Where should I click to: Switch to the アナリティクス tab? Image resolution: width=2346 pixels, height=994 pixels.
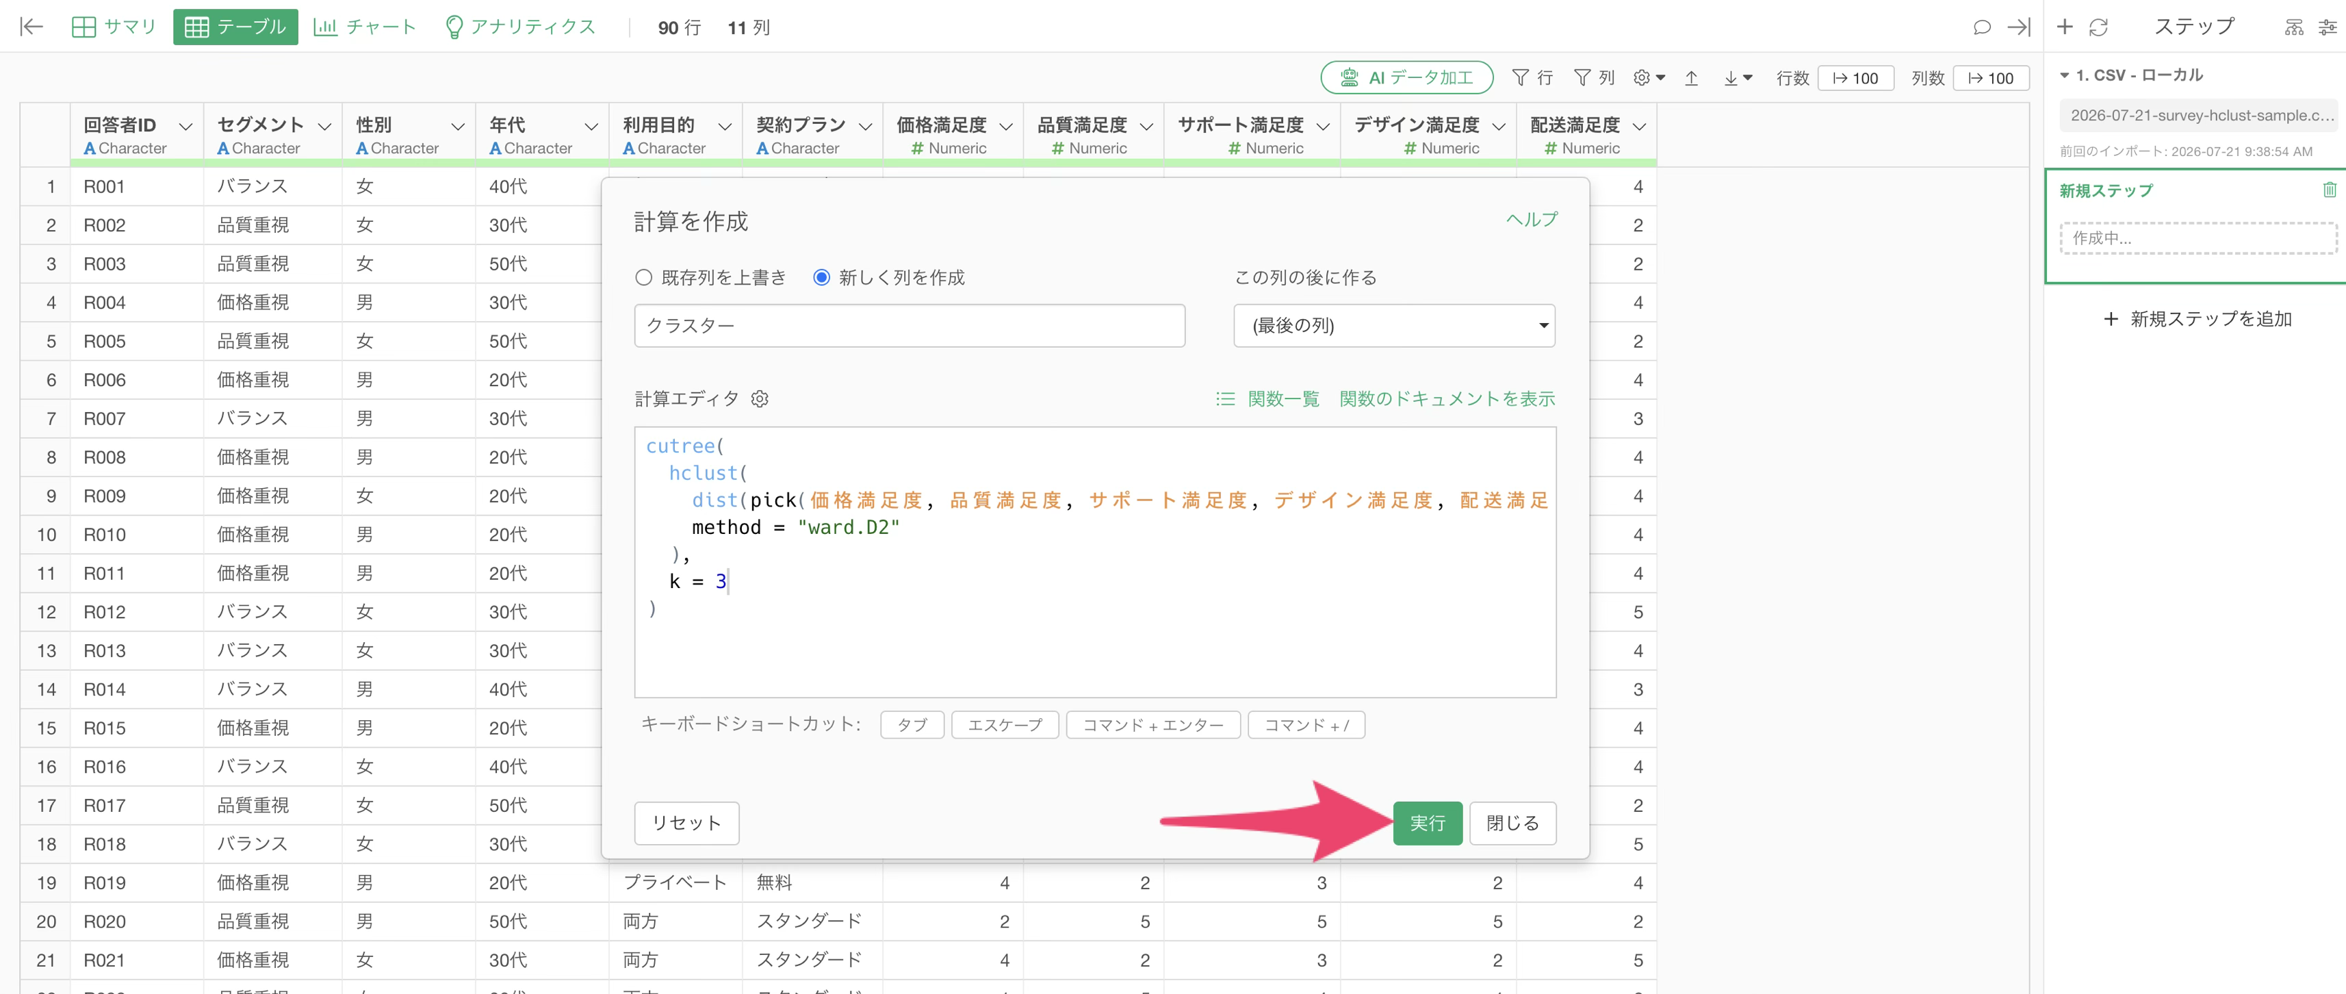click(520, 27)
